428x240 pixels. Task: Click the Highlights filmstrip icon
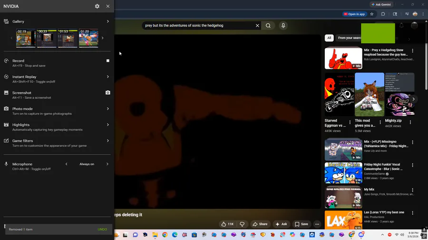6,125
